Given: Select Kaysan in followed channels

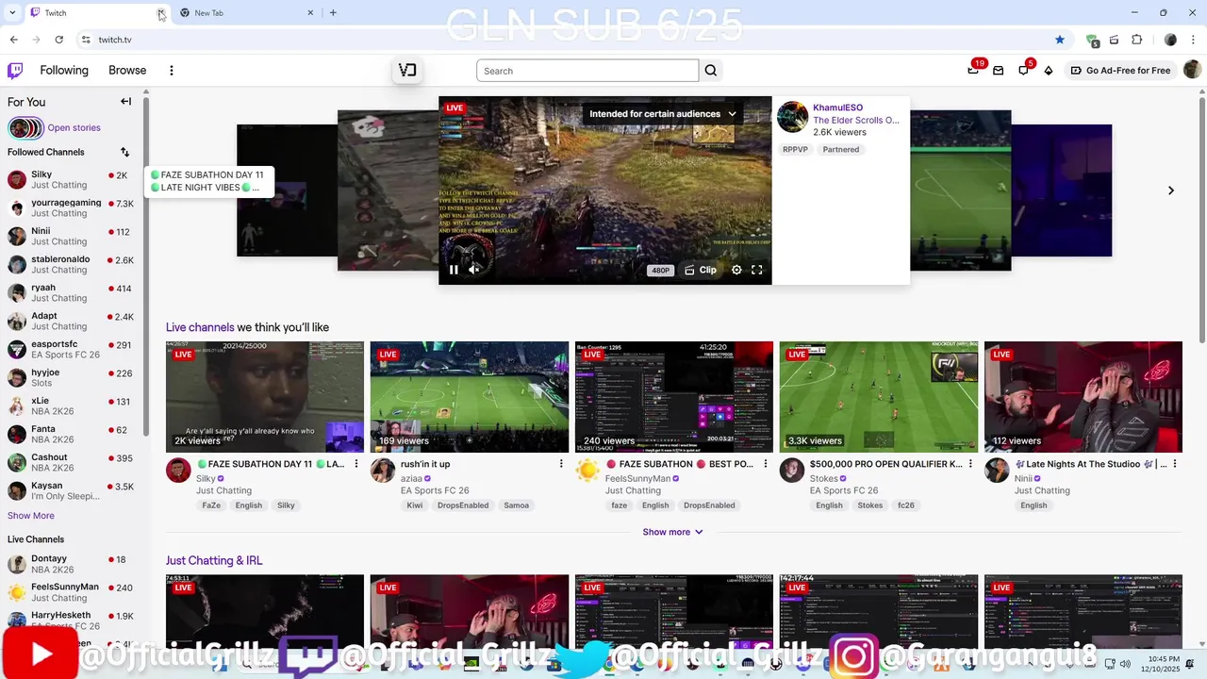Looking at the screenshot, I should coord(73,490).
